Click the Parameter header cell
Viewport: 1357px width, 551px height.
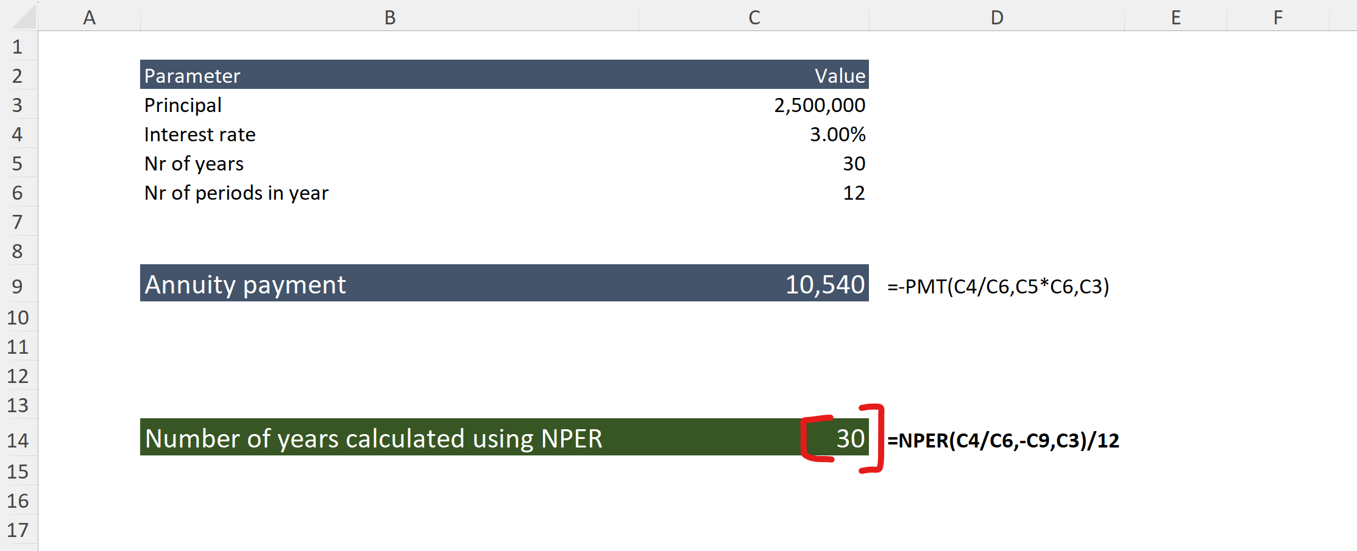pos(192,75)
